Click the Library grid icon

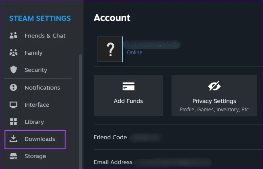point(13,122)
